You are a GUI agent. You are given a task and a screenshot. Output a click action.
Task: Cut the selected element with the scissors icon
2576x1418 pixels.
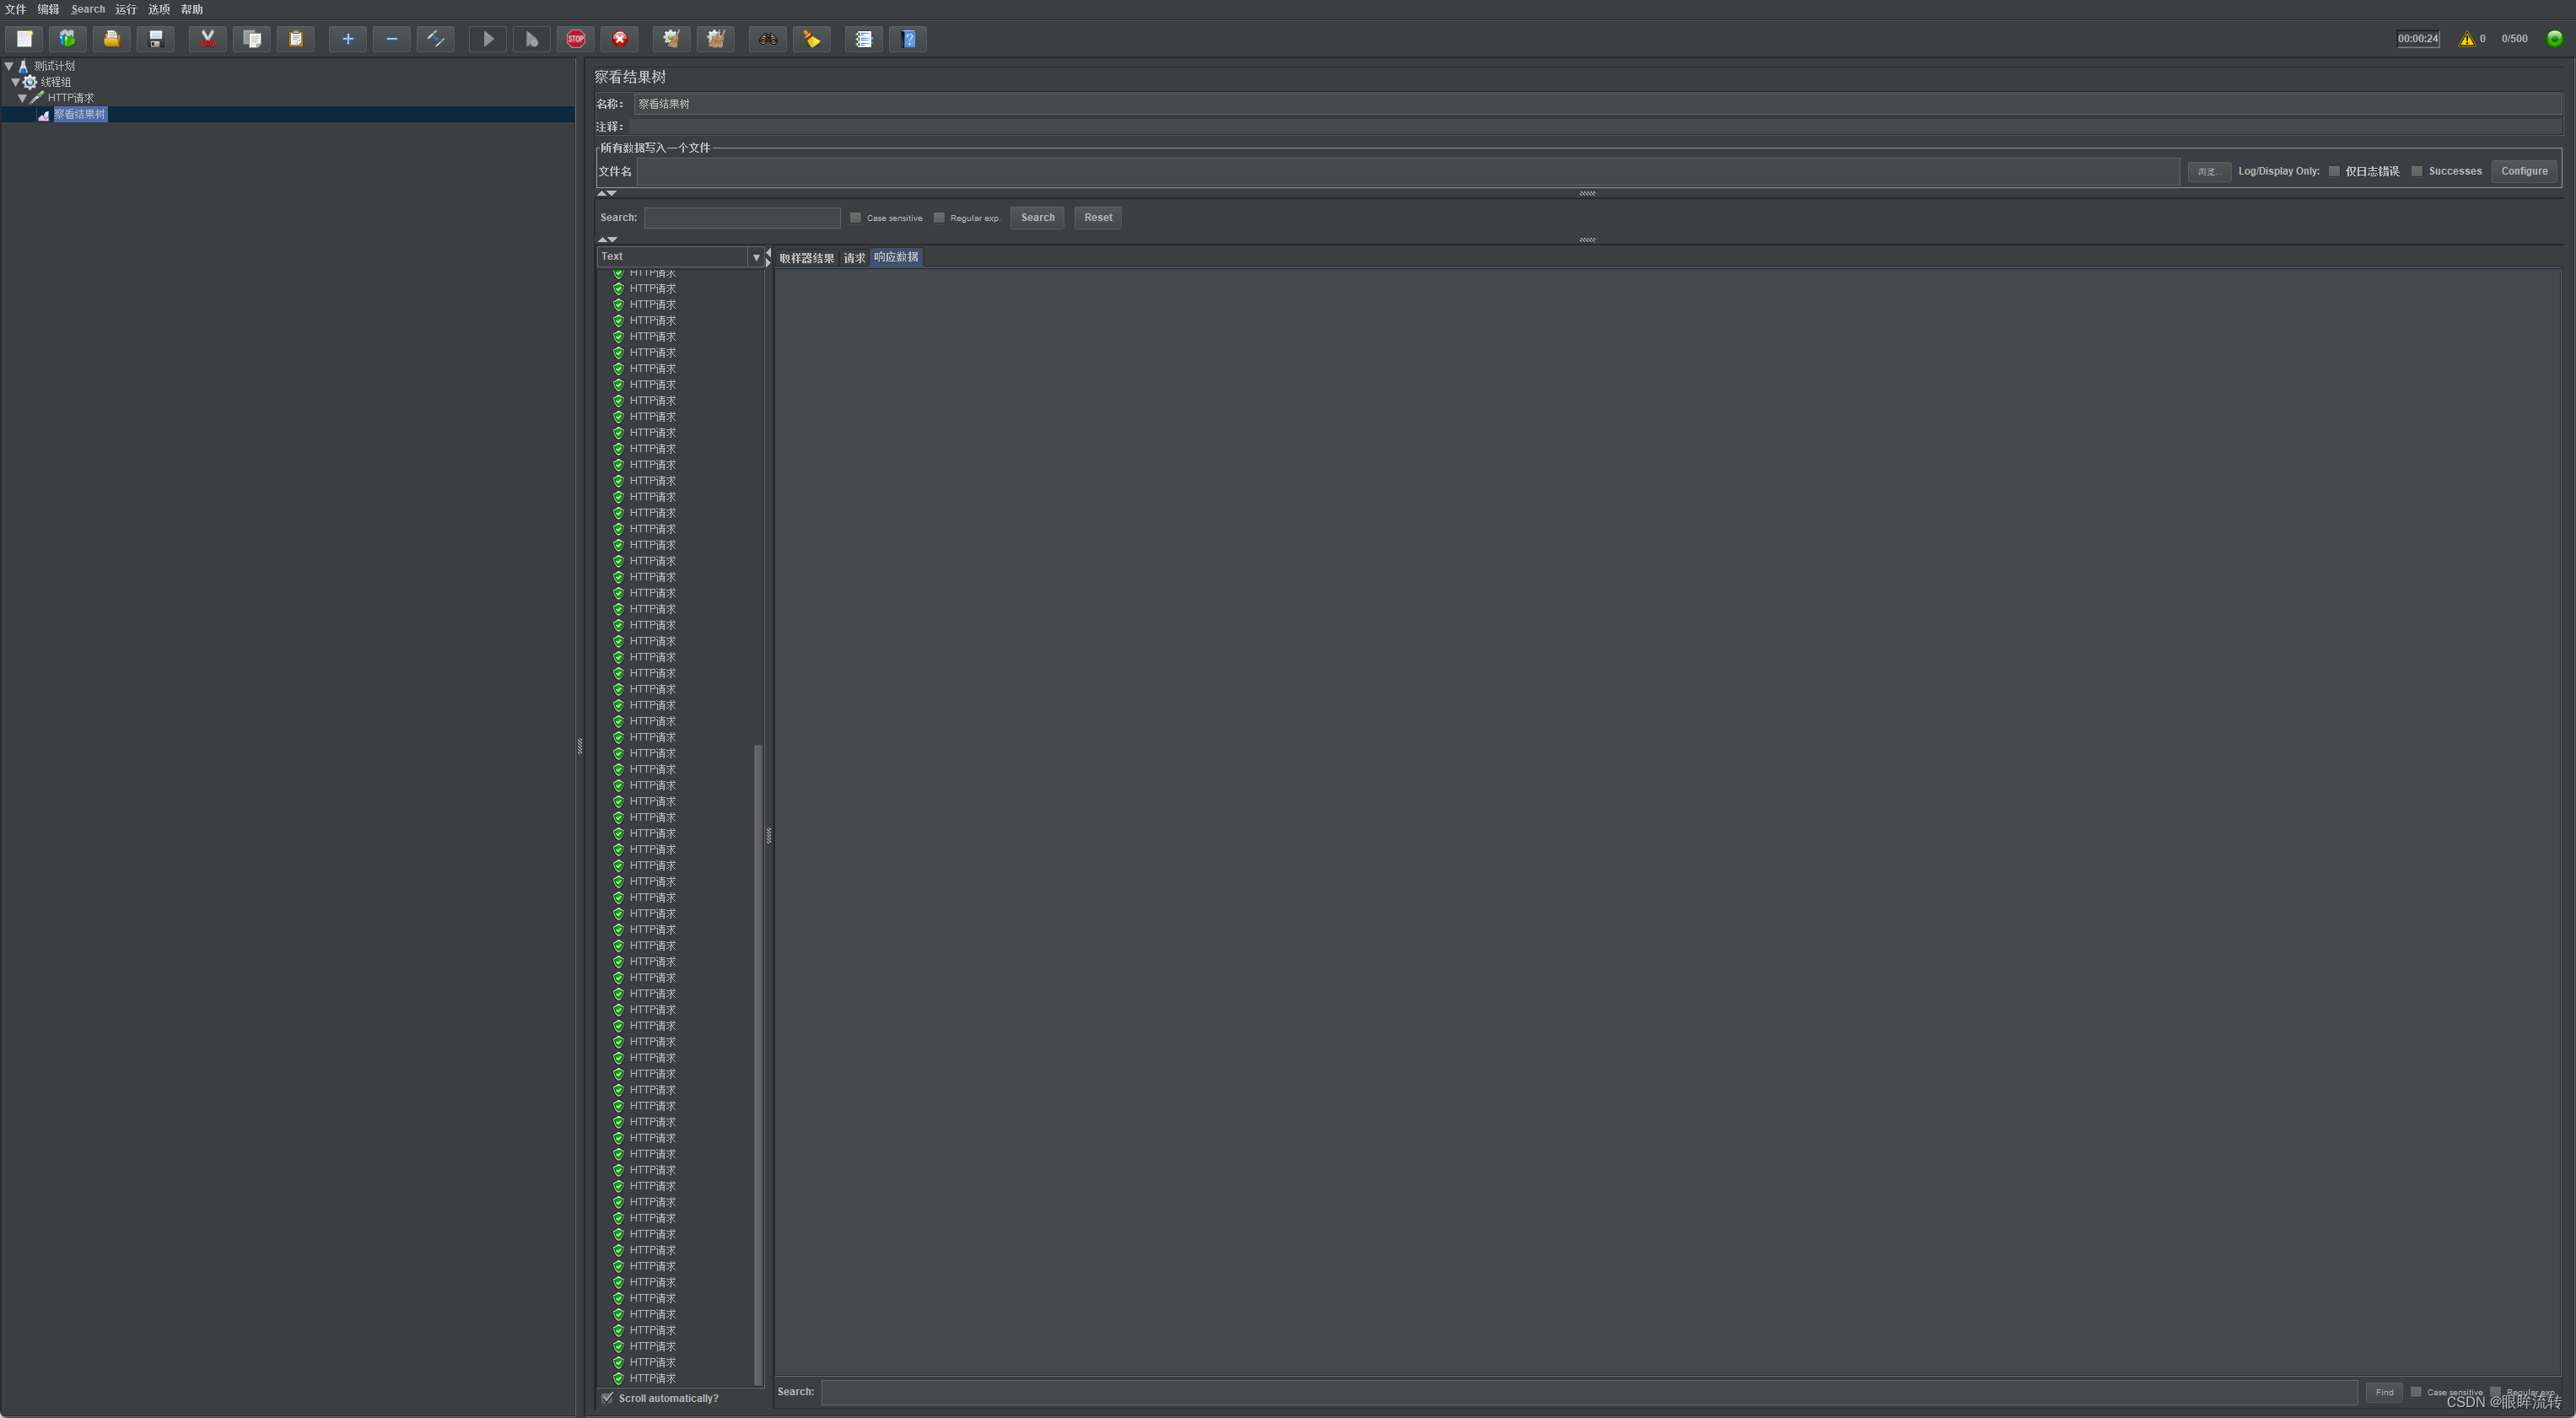pos(208,39)
